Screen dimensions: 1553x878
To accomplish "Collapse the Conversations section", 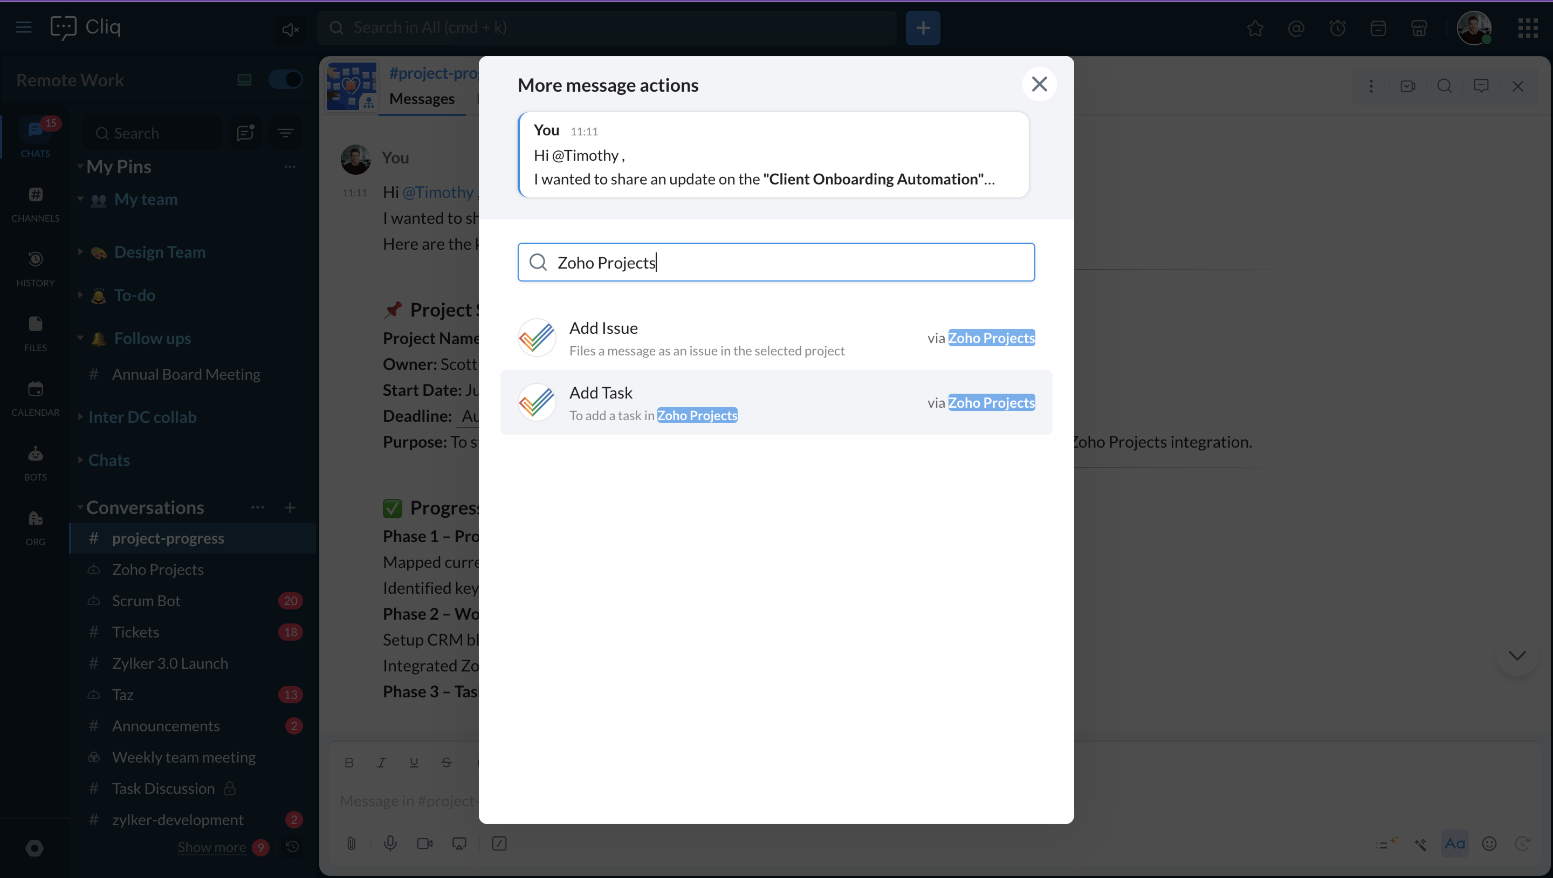I will point(80,507).
